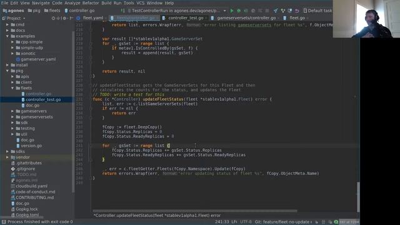Viewport: 400px width, 225px height.
Task: Start debugging with the green bug icon
Action: [239, 11]
